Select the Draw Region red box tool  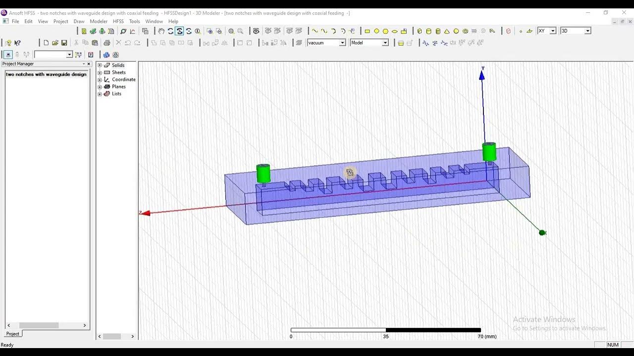(x=508, y=31)
